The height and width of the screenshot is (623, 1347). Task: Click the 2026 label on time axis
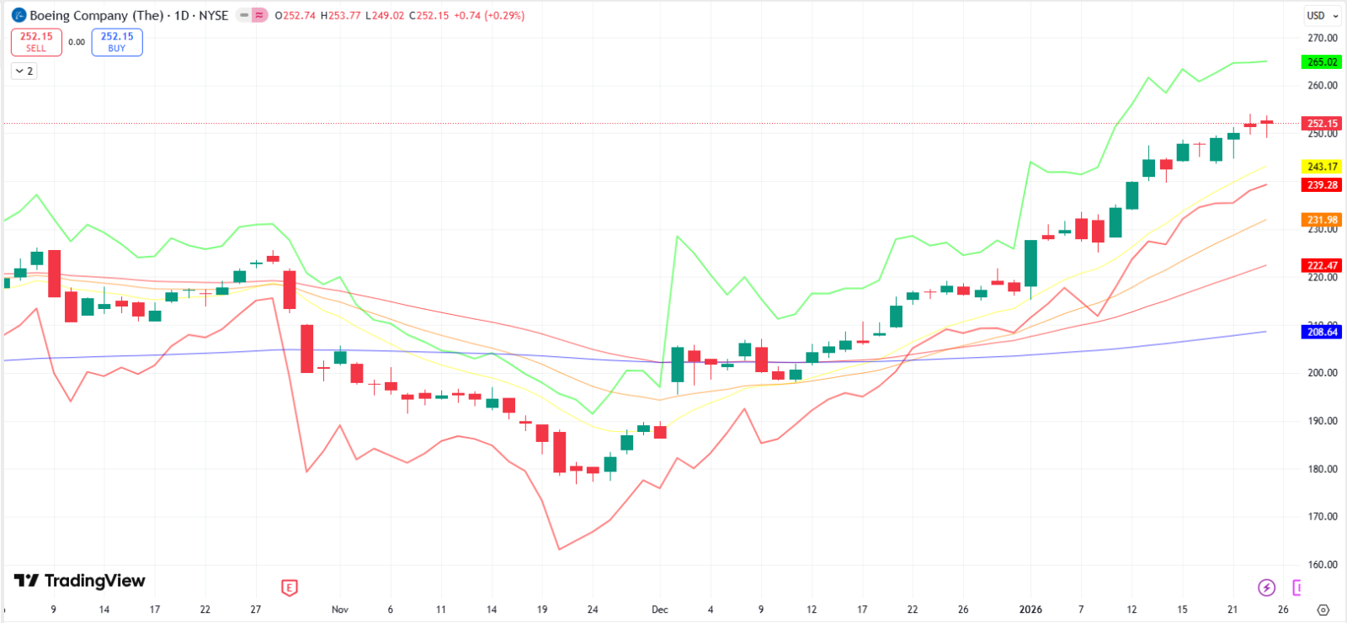tap(1030, 610)
